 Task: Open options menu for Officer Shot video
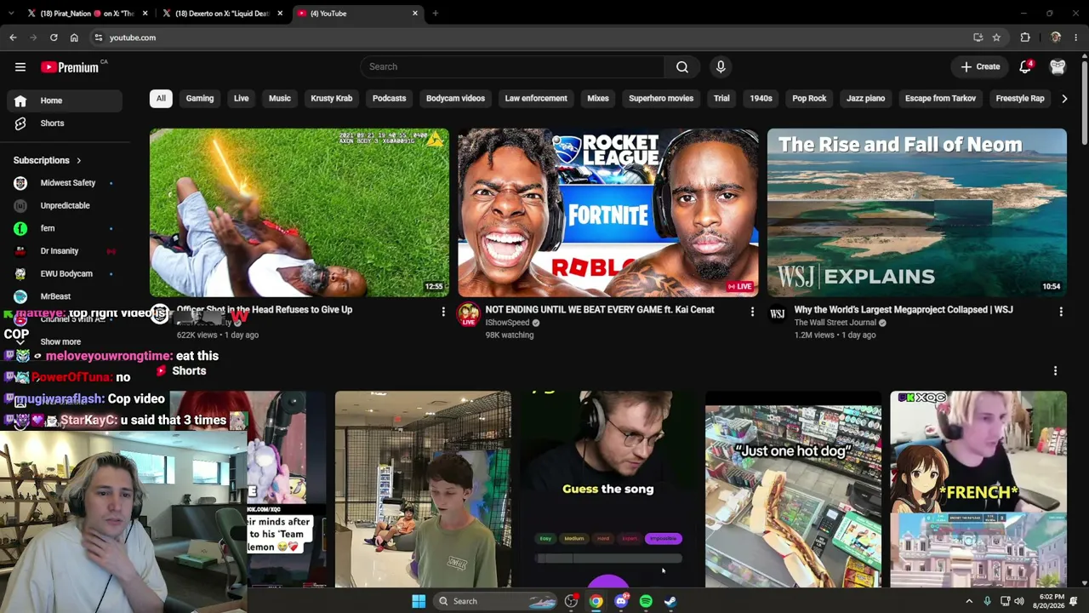(443, 312)
